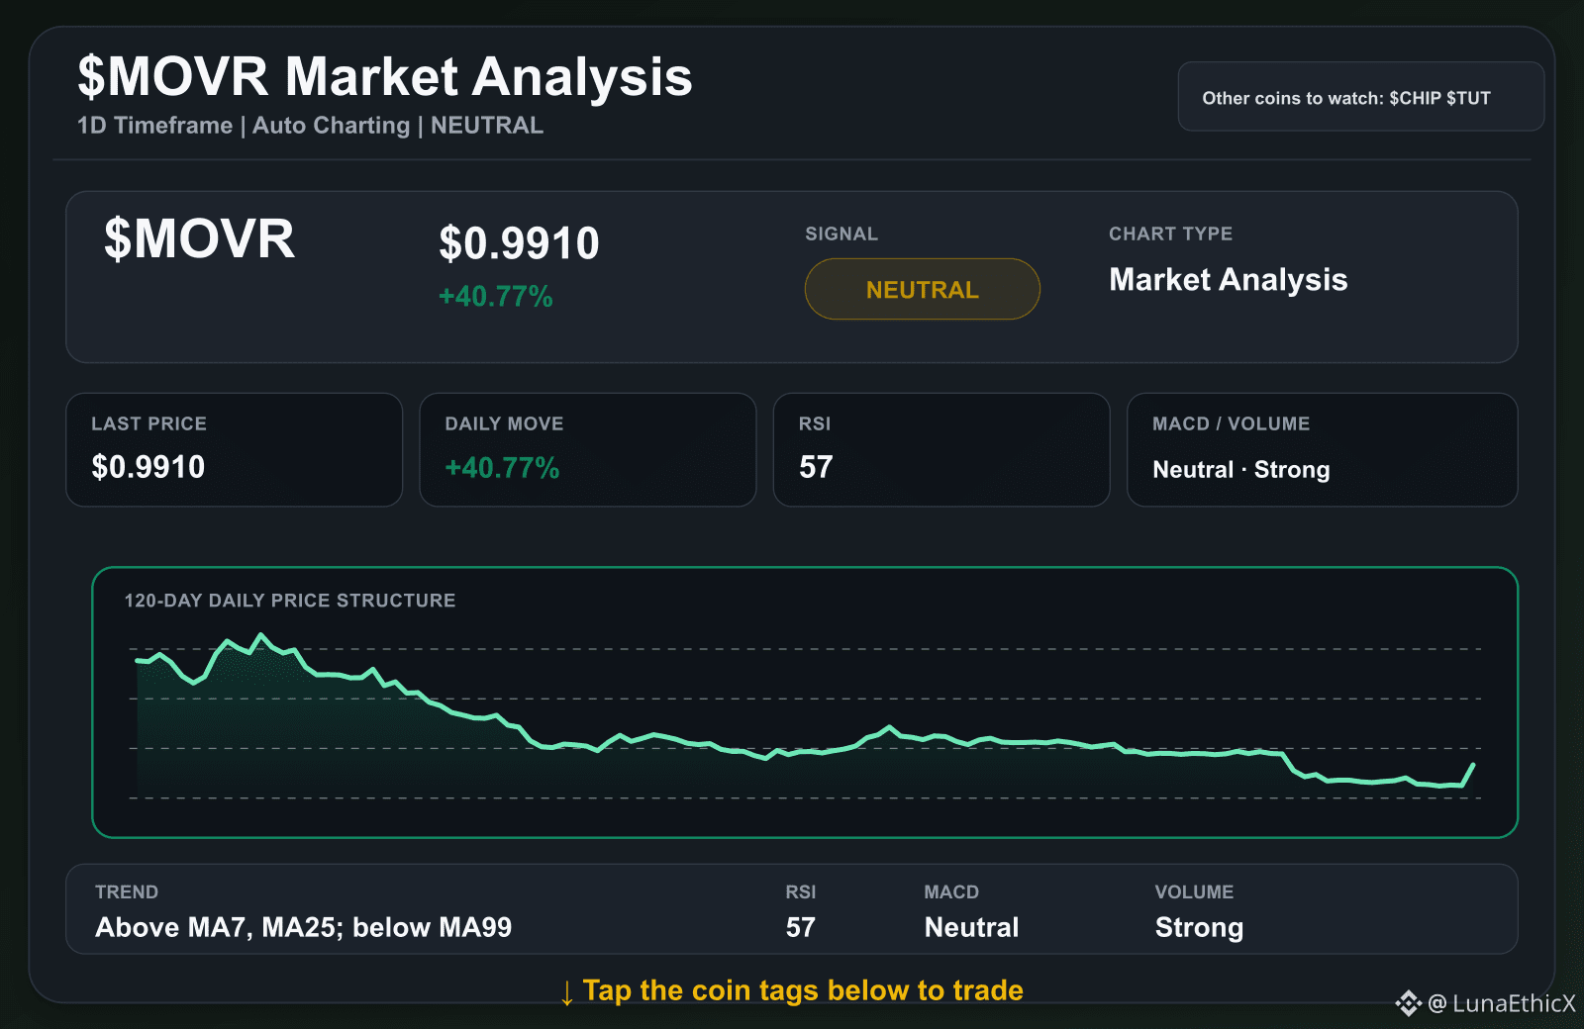Open the $TUT coin tag

click(x=1468, y=98)
